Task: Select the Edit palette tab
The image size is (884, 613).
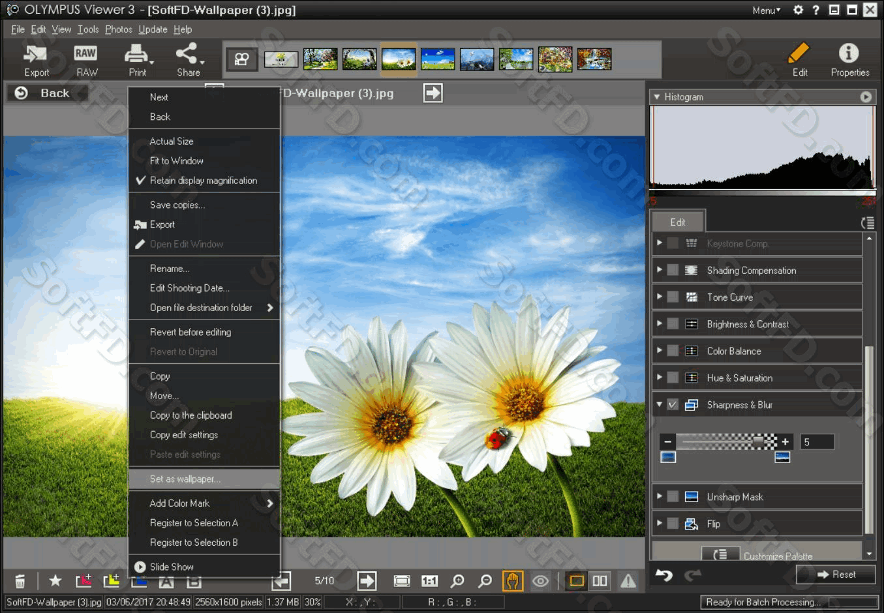Action: point(678,222)
